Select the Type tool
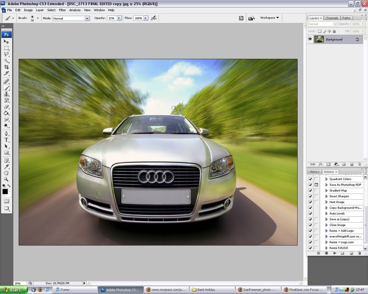Viewport: 368px width, 294px height. click(x=6, y=140)
